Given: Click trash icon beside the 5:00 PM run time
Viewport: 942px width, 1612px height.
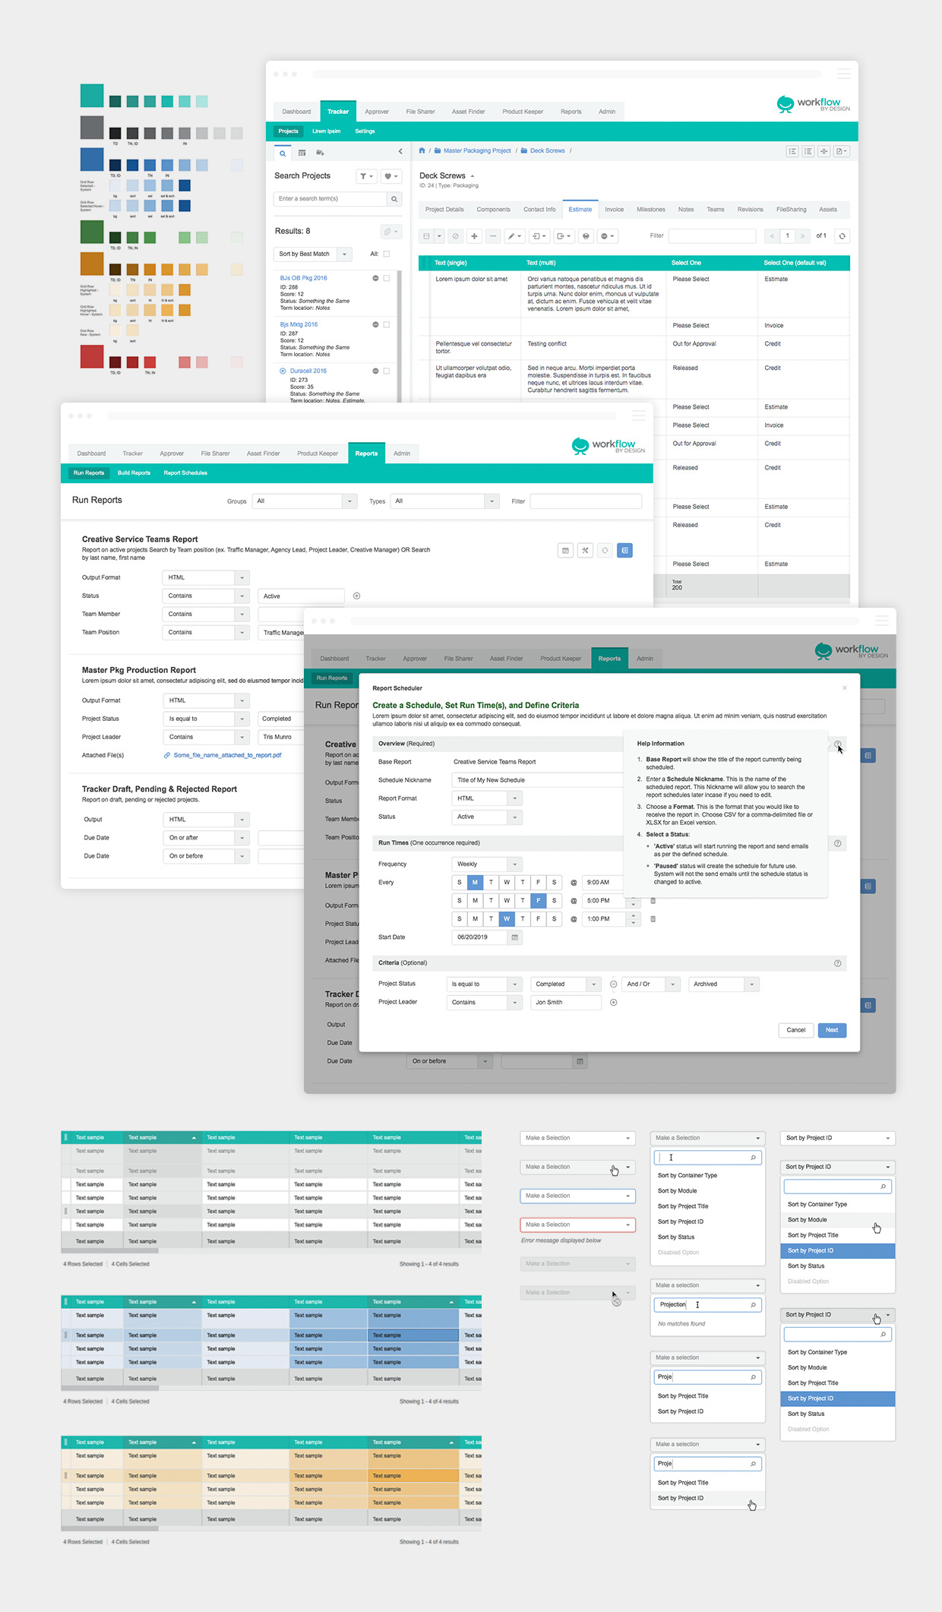Looking at the screenshot, I should (x=653, y=901).
